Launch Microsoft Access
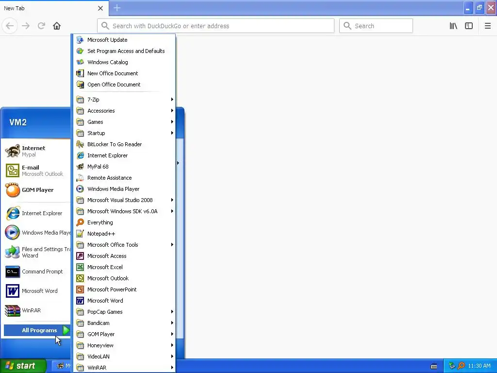The width and height of the screenshot is (497, 373). click(x=124, y=256)
